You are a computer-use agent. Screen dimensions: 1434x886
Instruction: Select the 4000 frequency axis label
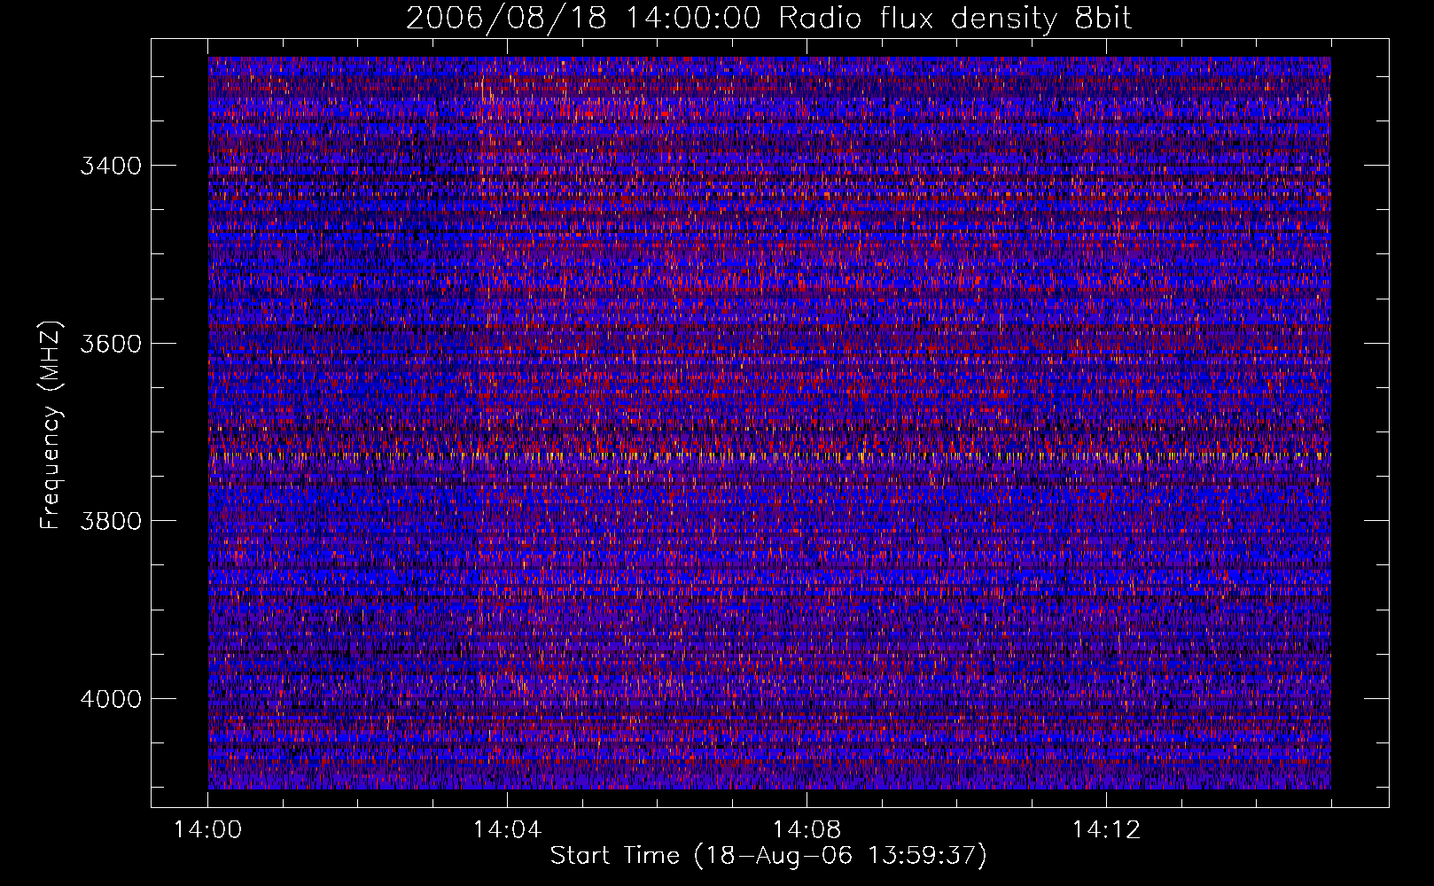111,698
